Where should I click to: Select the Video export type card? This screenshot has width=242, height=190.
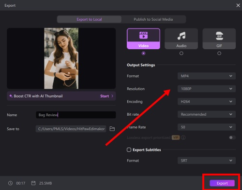pos(143,39)
